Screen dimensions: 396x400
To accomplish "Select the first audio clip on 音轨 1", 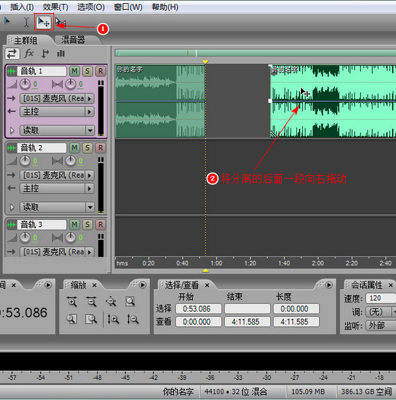I will coord(160,101).
